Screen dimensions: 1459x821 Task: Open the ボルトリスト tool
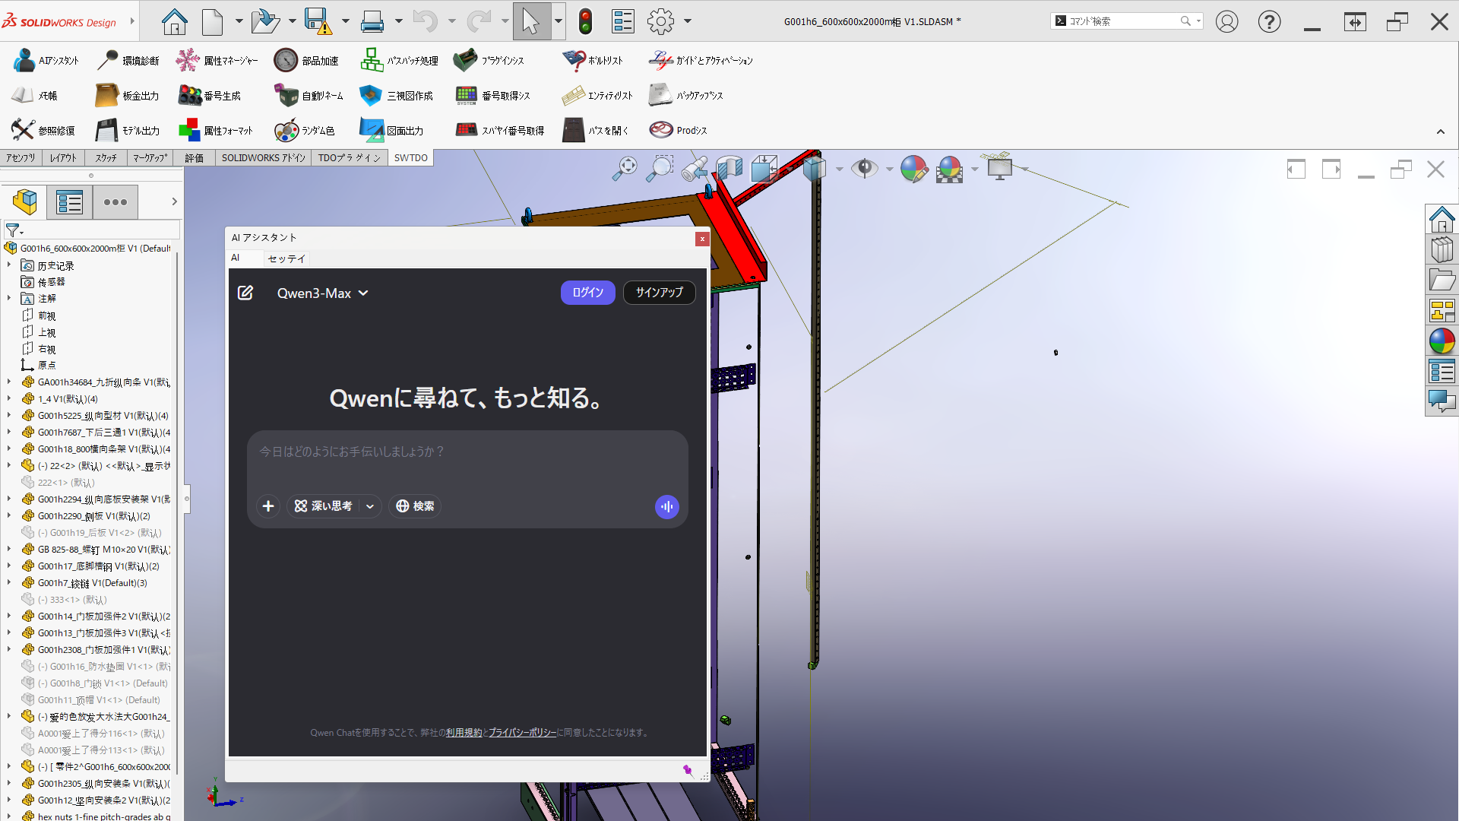click(x=574, y=60)
